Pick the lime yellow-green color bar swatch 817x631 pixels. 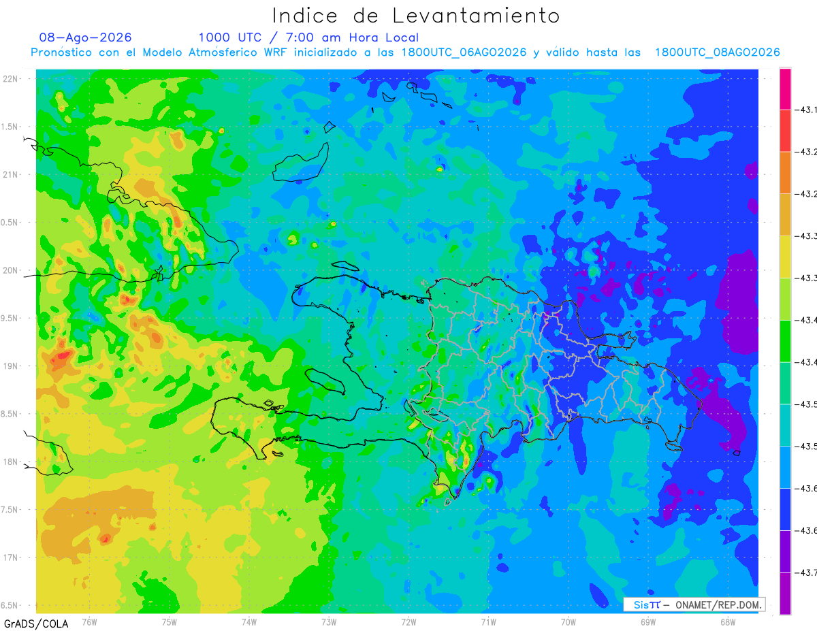tap(785, 299)
